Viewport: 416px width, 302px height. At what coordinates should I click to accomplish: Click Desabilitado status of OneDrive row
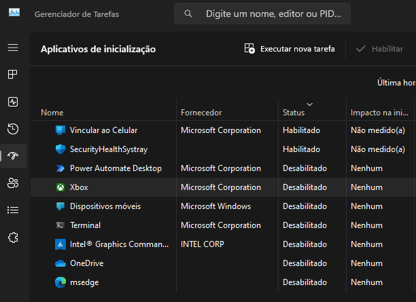coord(305,263)
